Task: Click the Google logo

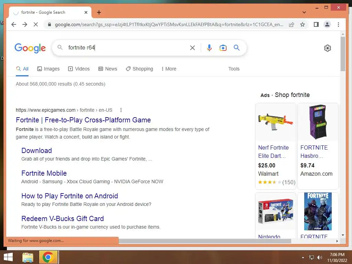Action: tap(30, 48)
